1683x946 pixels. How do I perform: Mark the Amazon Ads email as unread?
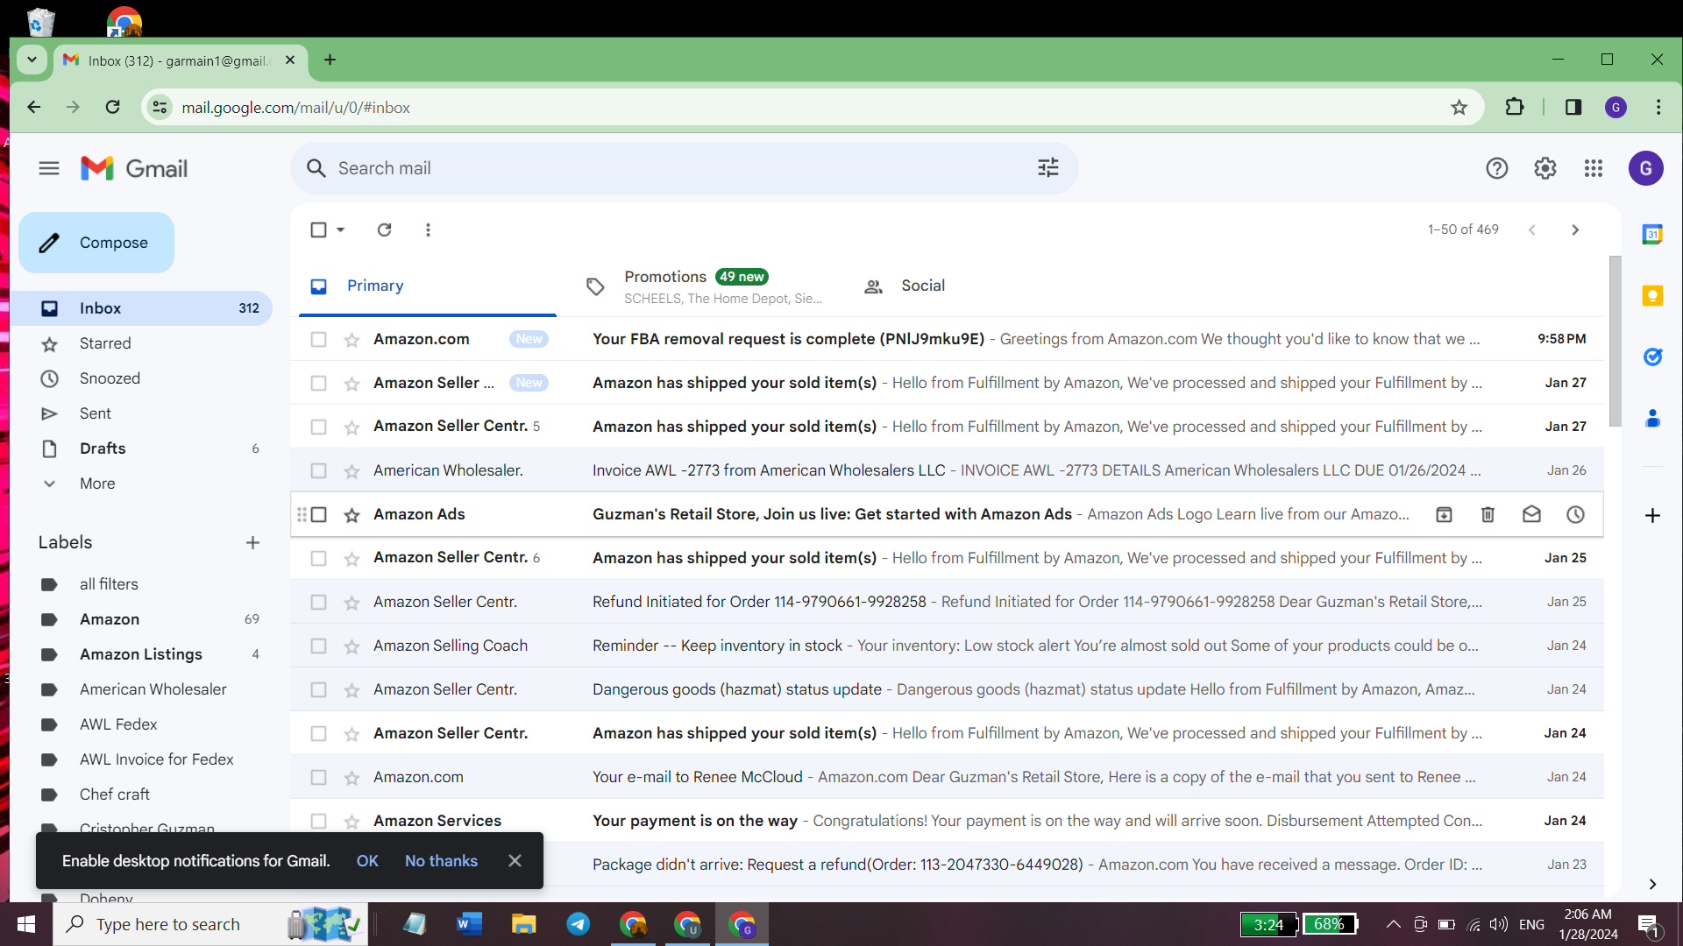click(1531, 514)
